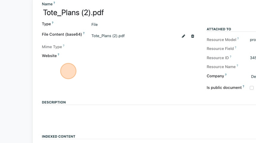The height and width of the screenshot is (143, 256).
Task: Click the help tooltip beside Resource ID
Action: tap(230, 57)
